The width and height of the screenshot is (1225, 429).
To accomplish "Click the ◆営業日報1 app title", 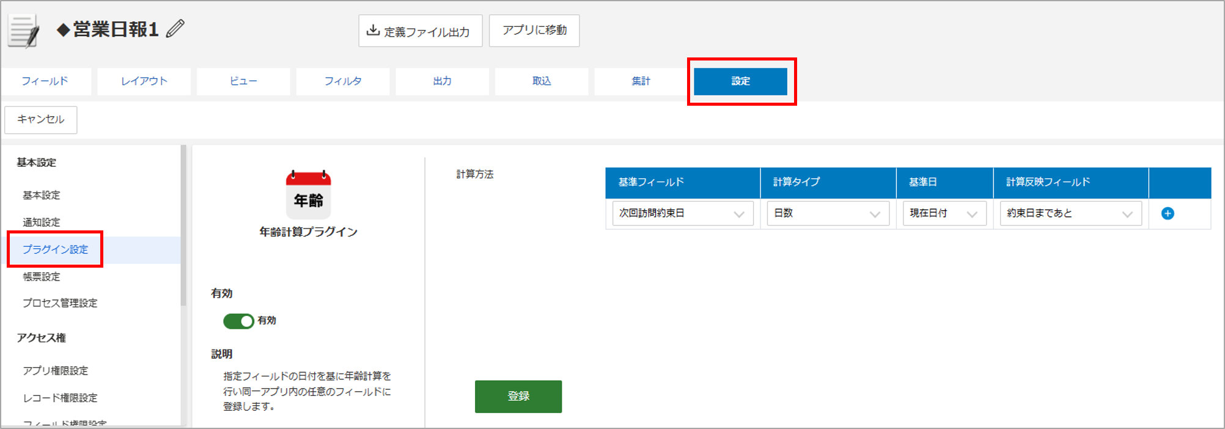I will tap(108, 29).
